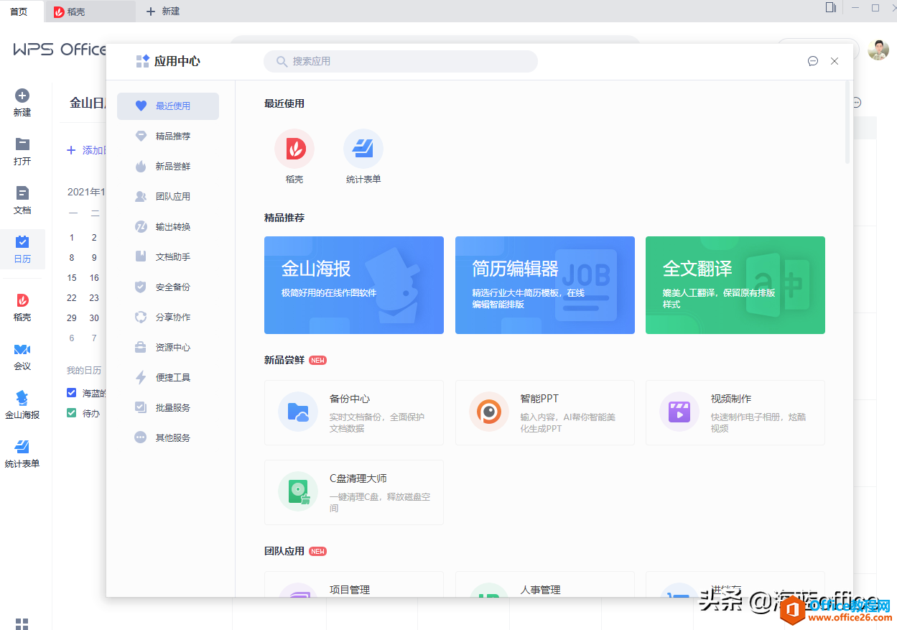Select date 22 in mini calendar
The width and height of the screenshot is (897, 630).
[72, 297]
